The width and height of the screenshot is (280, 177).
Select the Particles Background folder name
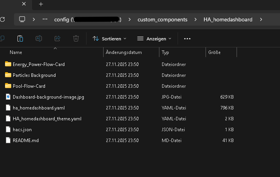pos(34,75)
